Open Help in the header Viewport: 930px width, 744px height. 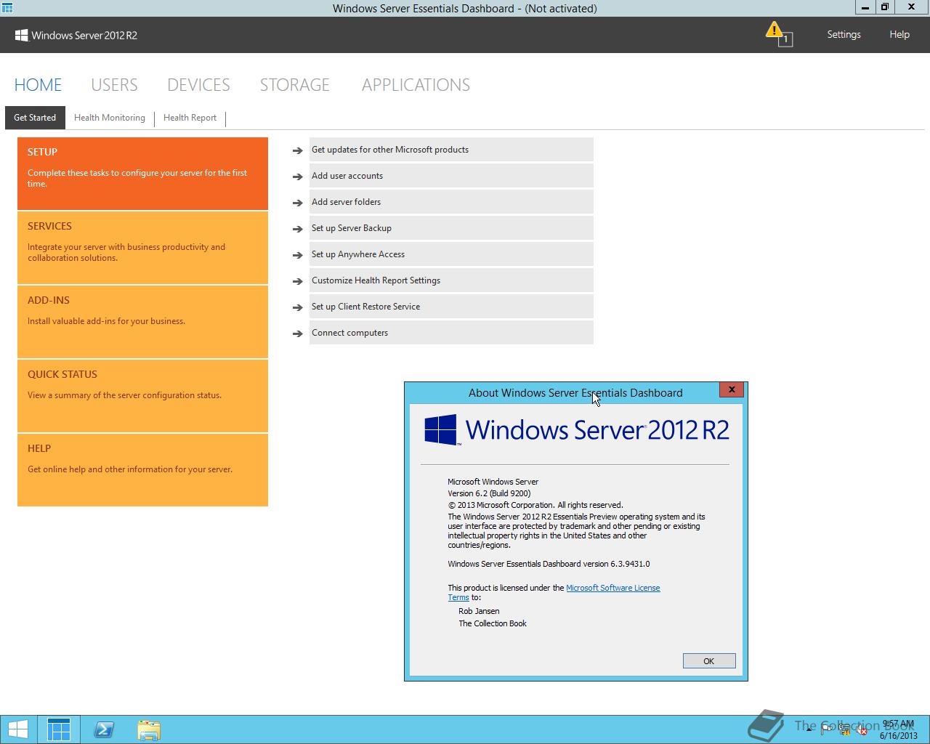point(899,34)
